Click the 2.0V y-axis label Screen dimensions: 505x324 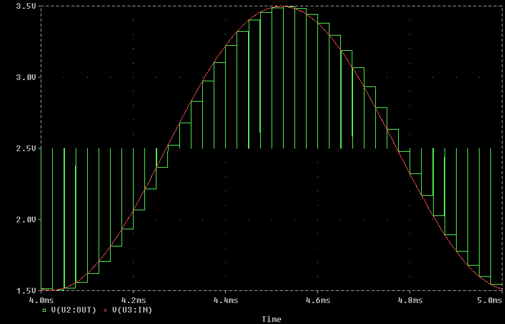click(26, 220)
